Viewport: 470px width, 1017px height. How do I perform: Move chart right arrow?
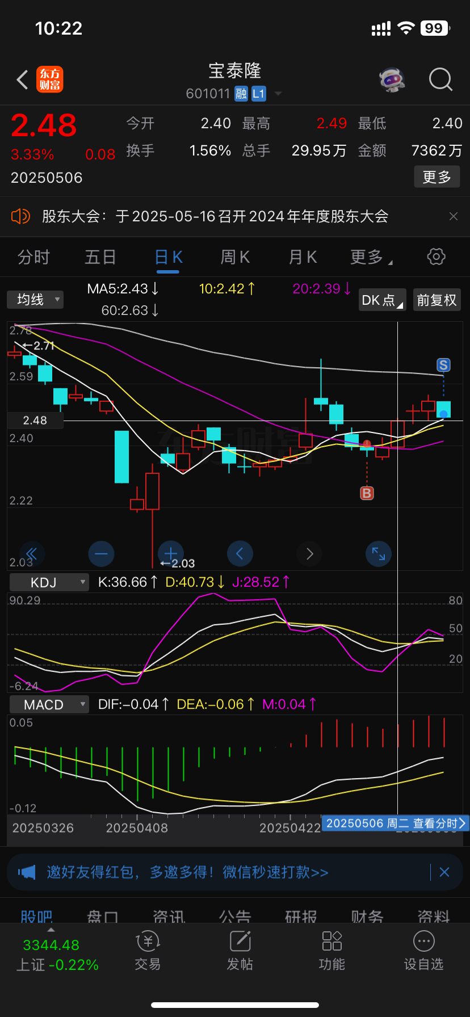click(x=309, y=553)
